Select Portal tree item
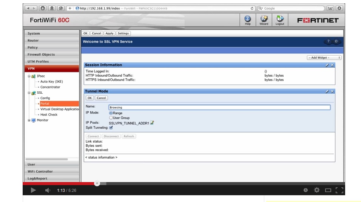The image size is (361, 202). click(x=59, y=103)
